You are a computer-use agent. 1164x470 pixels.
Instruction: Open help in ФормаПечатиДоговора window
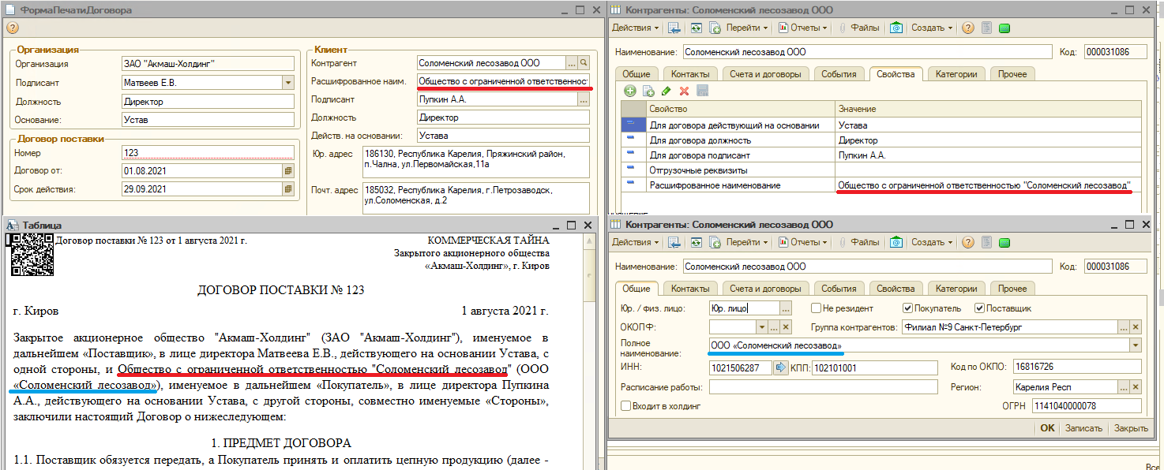point(13,28)
